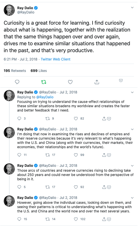This screenshot has width=138, height=227.
Task: Retweet the last reply showing 14 retweets
Action: [47, 219]
